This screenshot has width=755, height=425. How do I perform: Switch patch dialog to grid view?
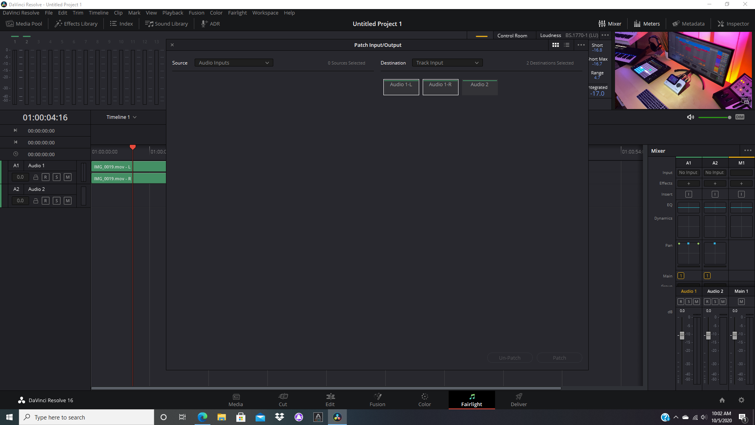point(556,45)
